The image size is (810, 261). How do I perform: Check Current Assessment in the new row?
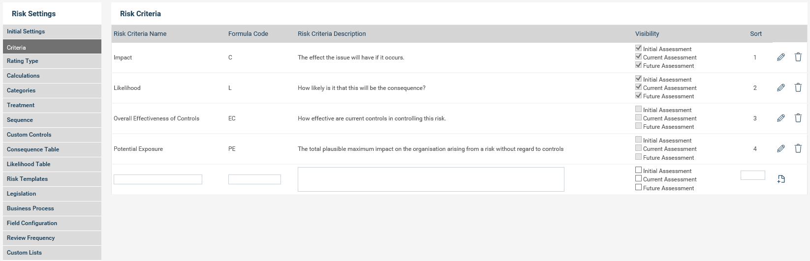[x=639, y=179]
